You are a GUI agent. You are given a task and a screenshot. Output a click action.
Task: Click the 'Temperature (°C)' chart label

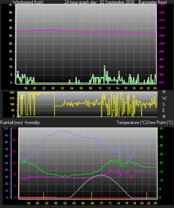[131, 123]
